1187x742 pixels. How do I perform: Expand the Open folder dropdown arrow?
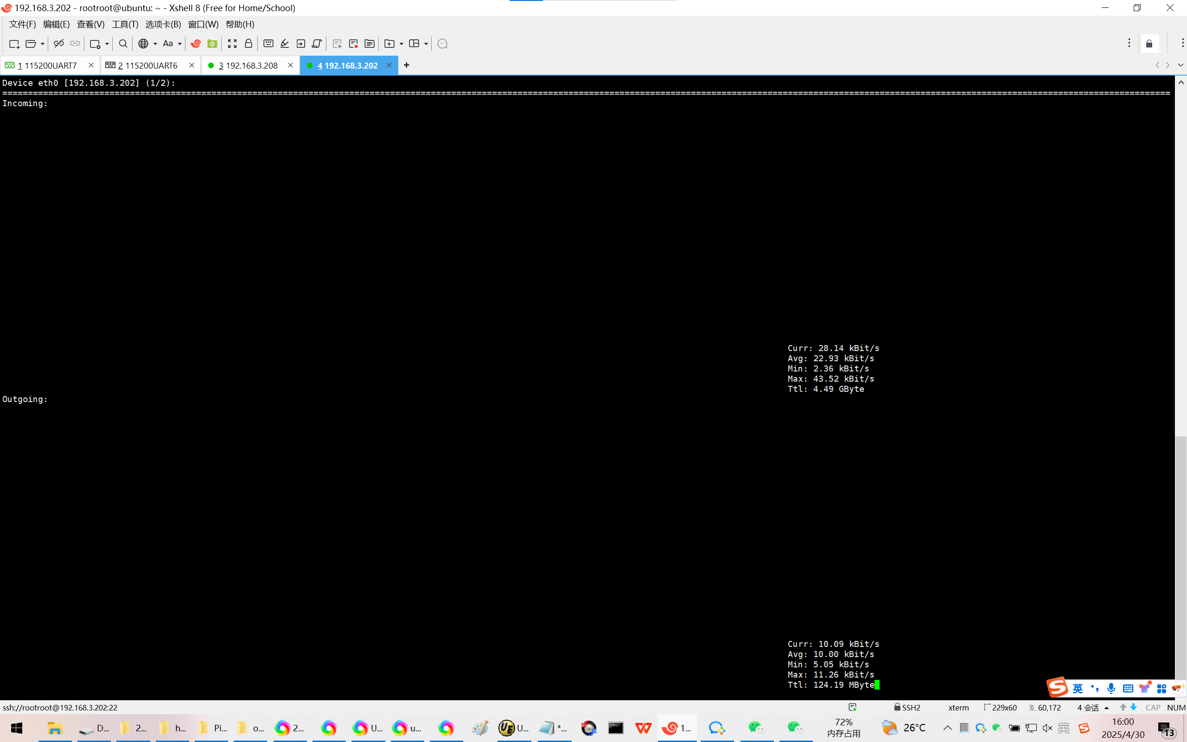43,44
